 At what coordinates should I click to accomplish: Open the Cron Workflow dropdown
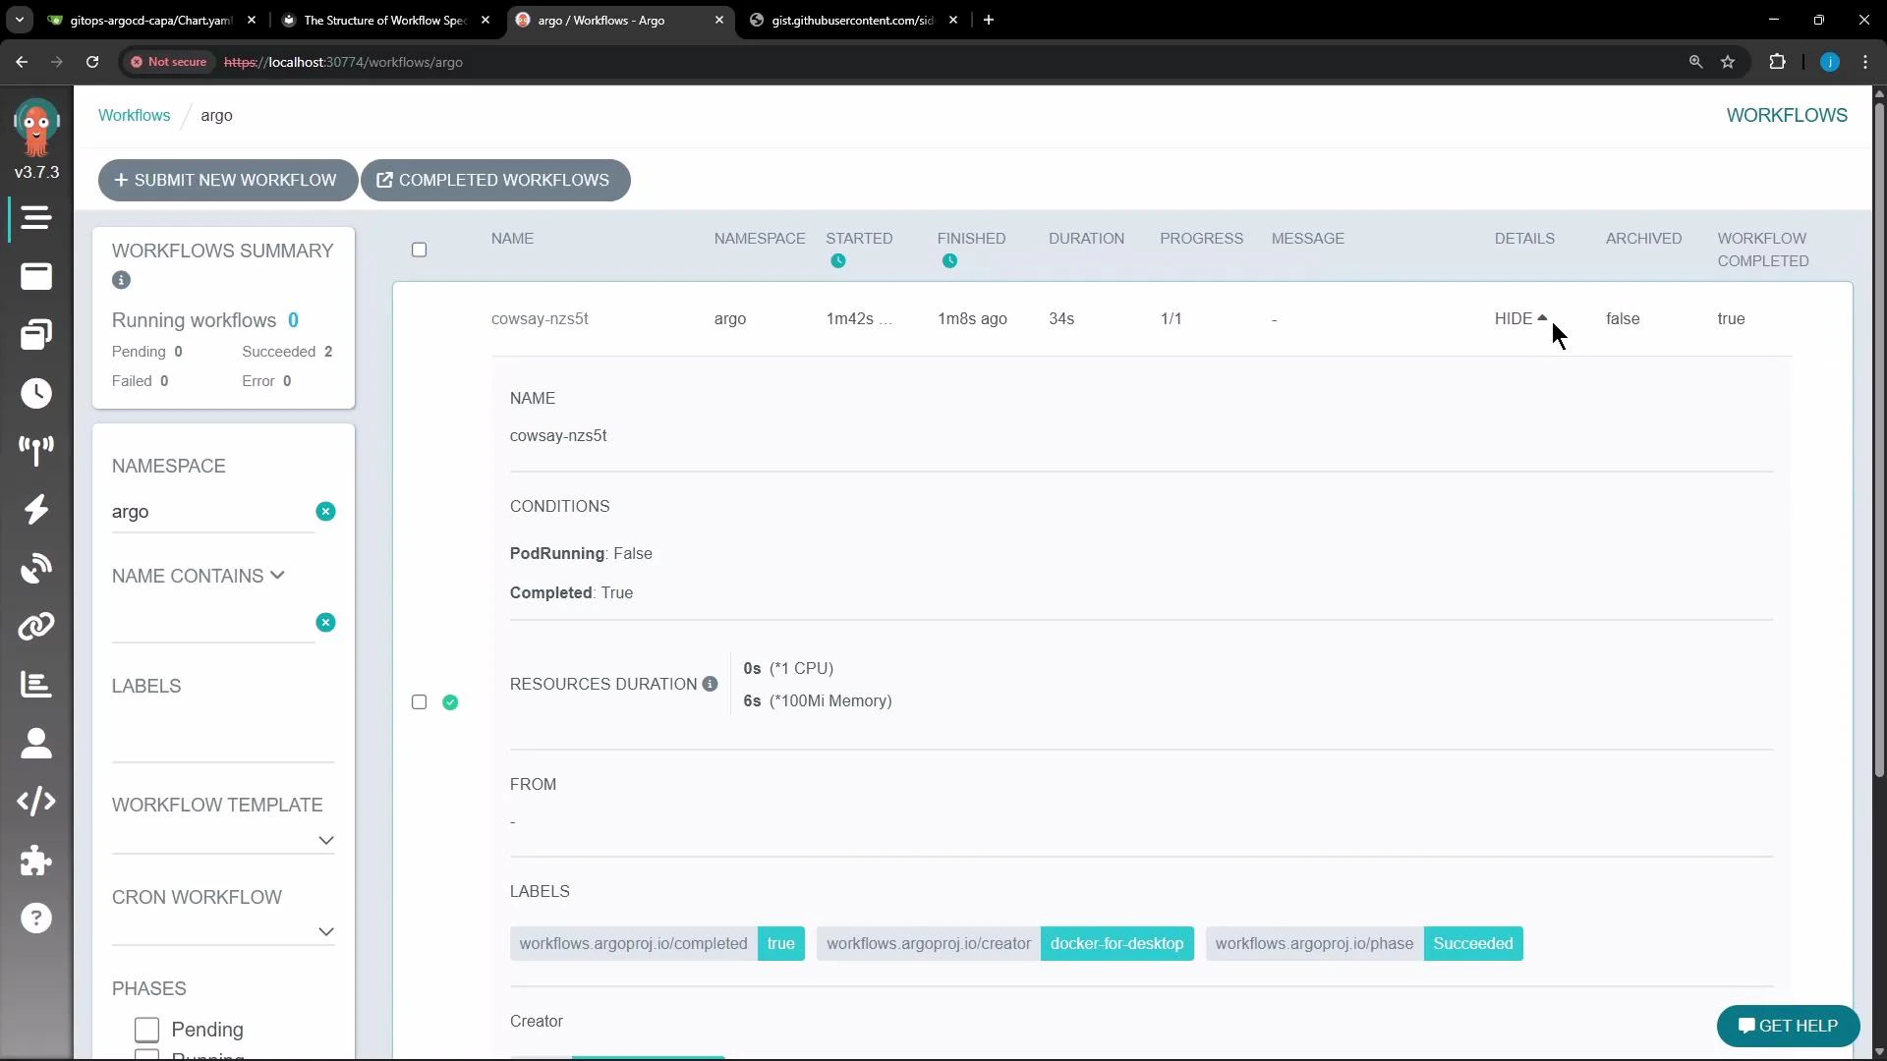click(x=326, y=932)
